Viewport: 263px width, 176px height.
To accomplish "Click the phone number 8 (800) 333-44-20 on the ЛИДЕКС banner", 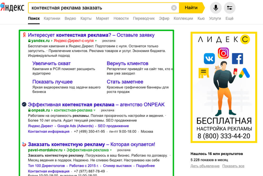I will coord(224,136).
